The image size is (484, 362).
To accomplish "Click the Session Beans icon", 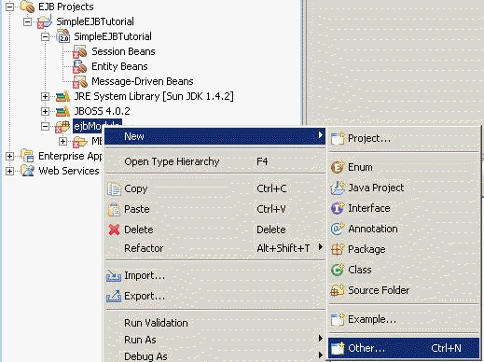I will point(80,51).
